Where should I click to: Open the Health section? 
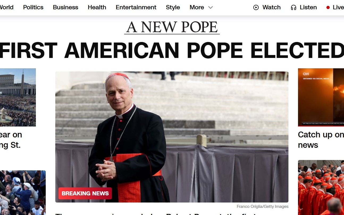click(97, 7)
